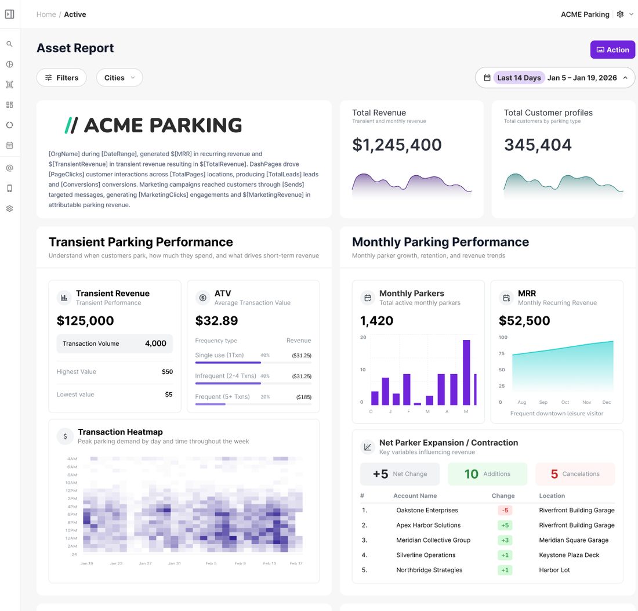
Task: Click the Monthly Parkers calendar icon
Action: pyautogui.click(x=367, y=298)
